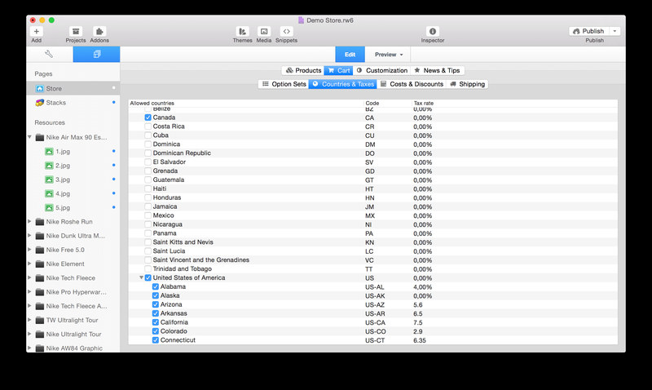
Task: Open the Shipping sub-tab
Action: pos(467,84)
